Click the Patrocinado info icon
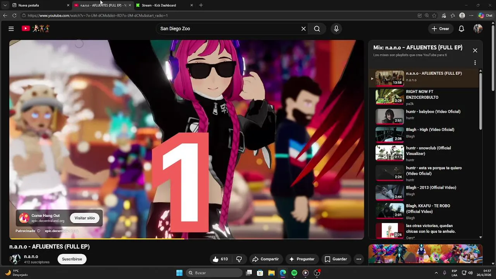The image size is (496, 279). pos(38,231)
